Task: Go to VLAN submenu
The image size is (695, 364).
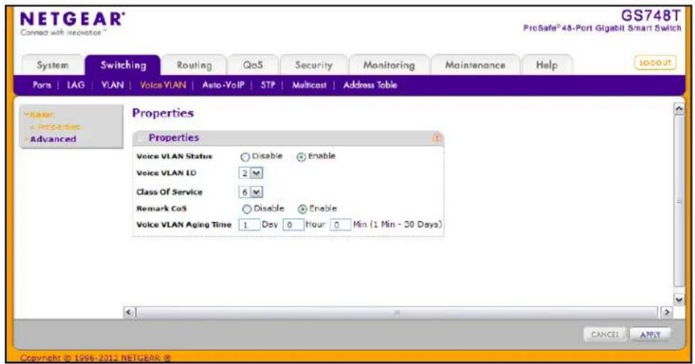Action: (113, 85)
